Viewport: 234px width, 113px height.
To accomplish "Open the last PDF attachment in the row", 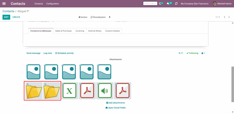I will tap(123, 91).
